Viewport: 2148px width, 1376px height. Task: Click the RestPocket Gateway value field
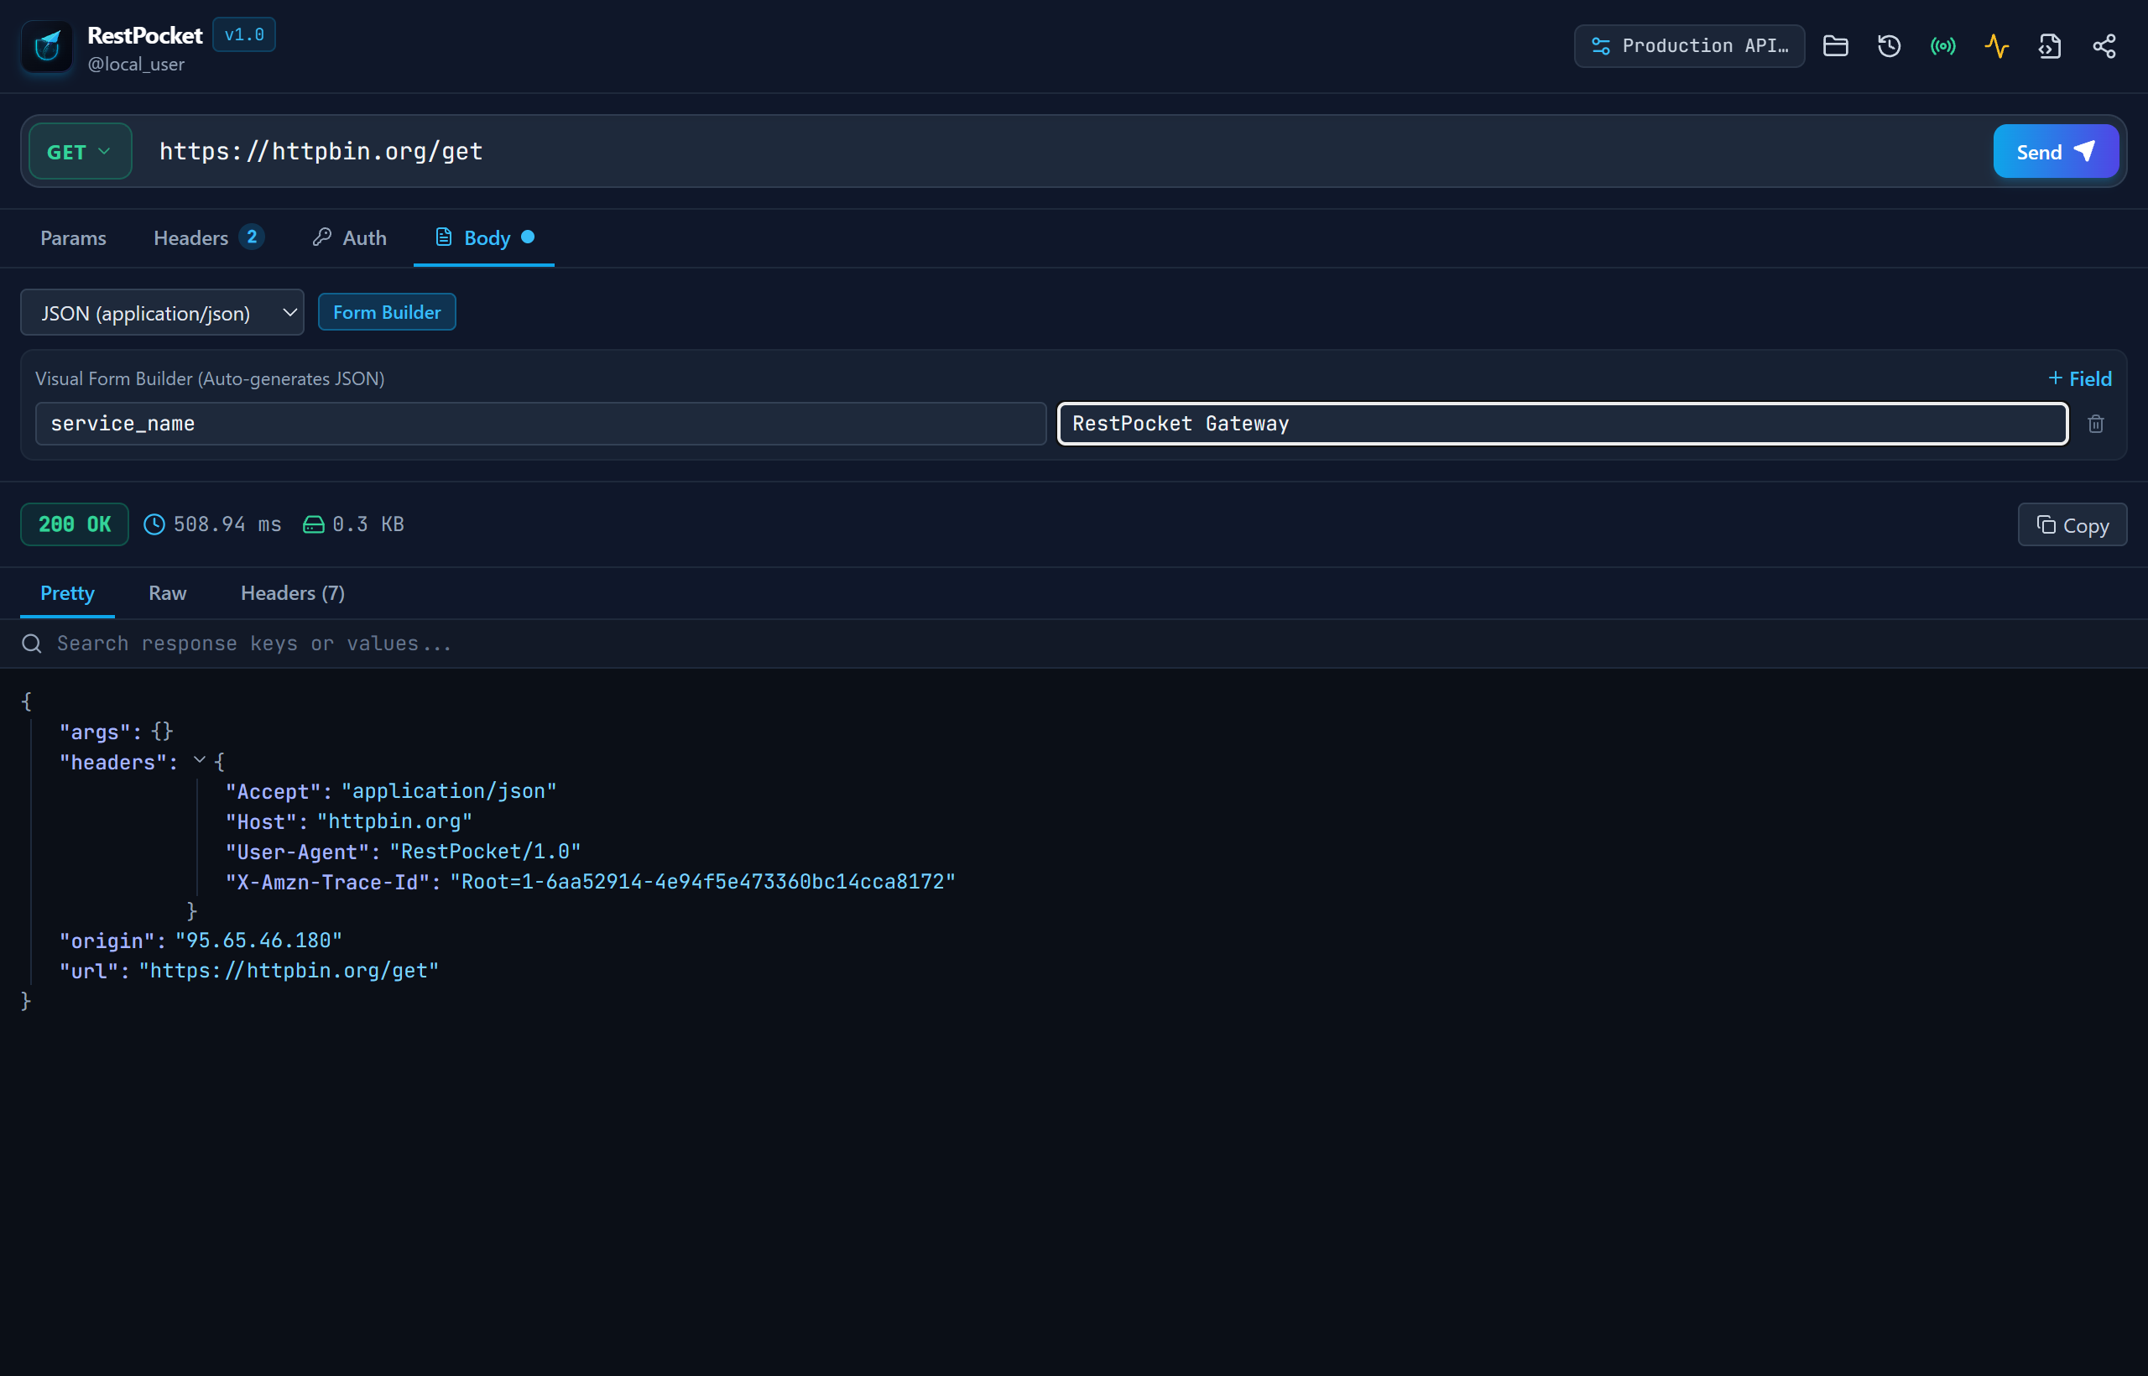coord(1562,424)
